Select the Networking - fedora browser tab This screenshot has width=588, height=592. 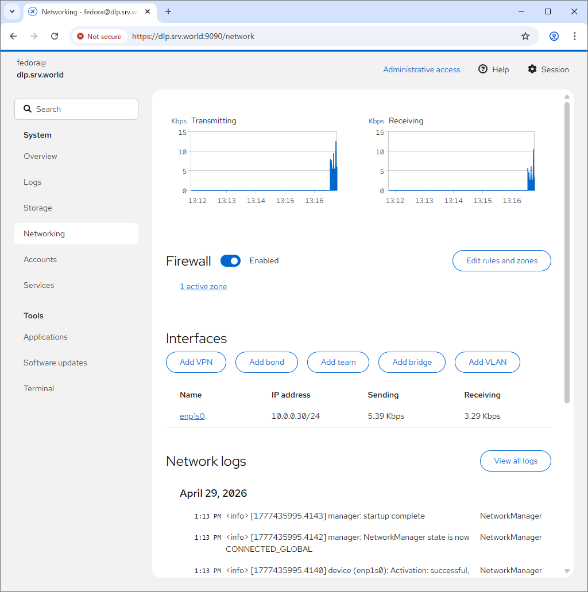pyautogui.click(x=89, y=11)
